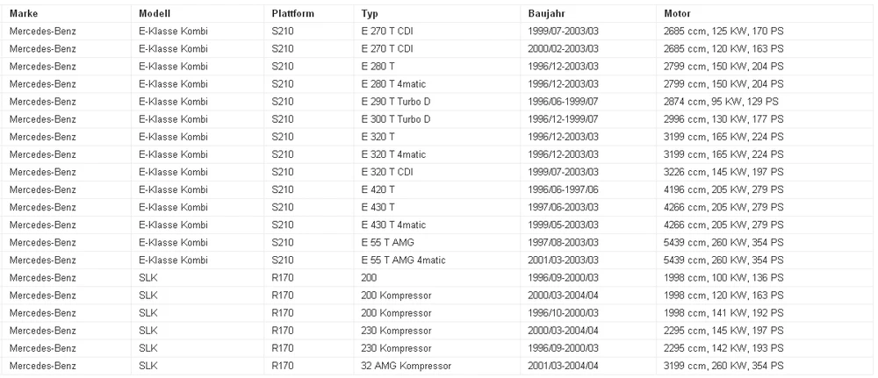Click the Motor column header

coord(765,13)
